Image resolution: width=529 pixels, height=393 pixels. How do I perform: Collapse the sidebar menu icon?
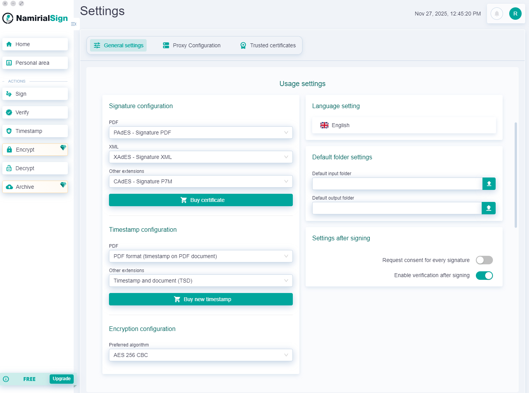pos(74,24)
